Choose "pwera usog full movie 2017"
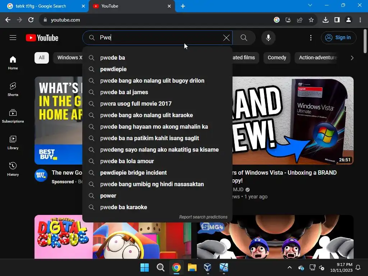The height and width of the screenshot is (276, 368). [x=157, y=104]
